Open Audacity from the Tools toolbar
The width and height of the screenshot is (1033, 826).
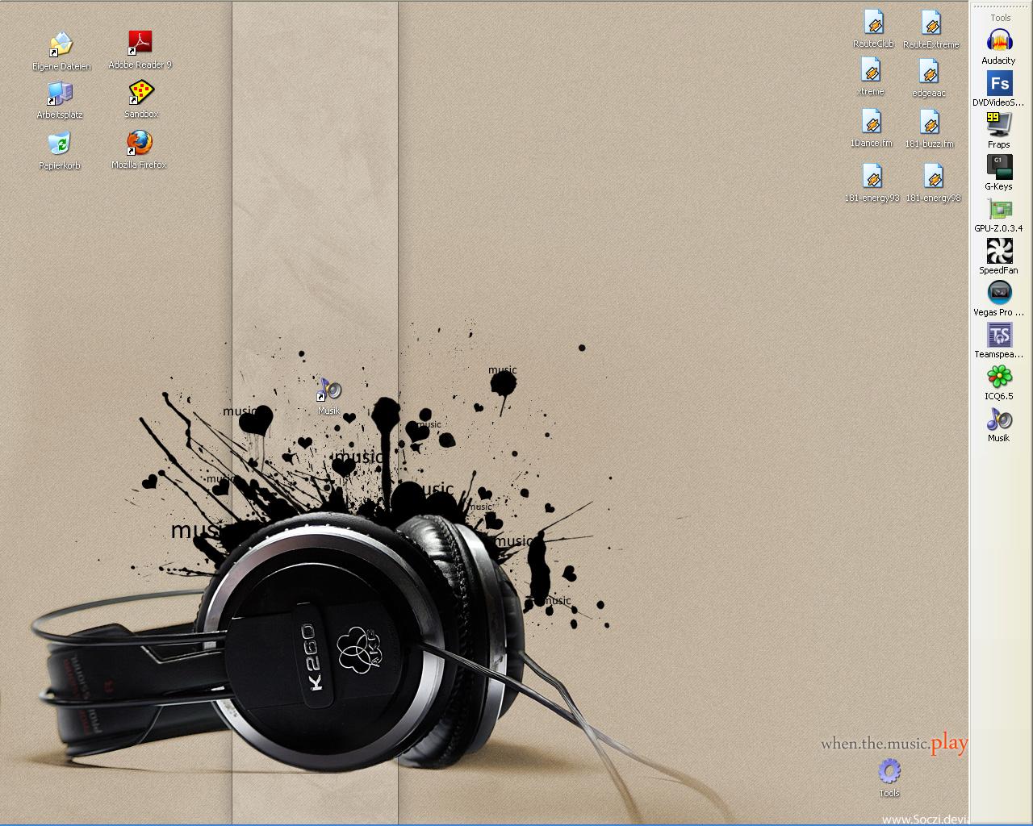click(999, 41)
